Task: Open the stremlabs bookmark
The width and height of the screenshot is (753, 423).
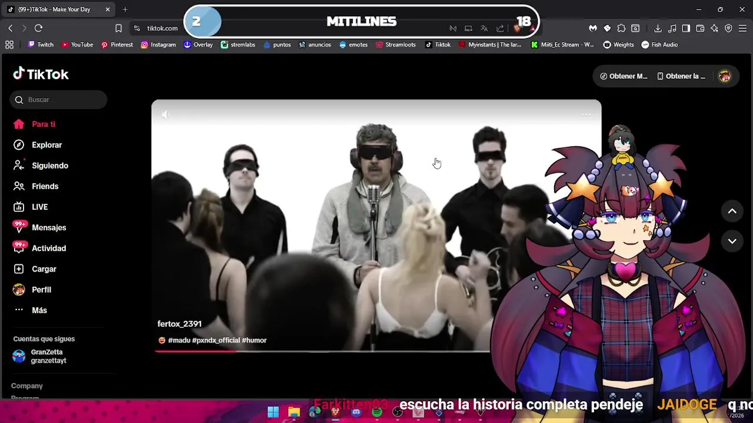Action: pos(238,45)
